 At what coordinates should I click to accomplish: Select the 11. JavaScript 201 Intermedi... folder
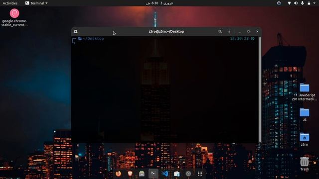point(305,92)
